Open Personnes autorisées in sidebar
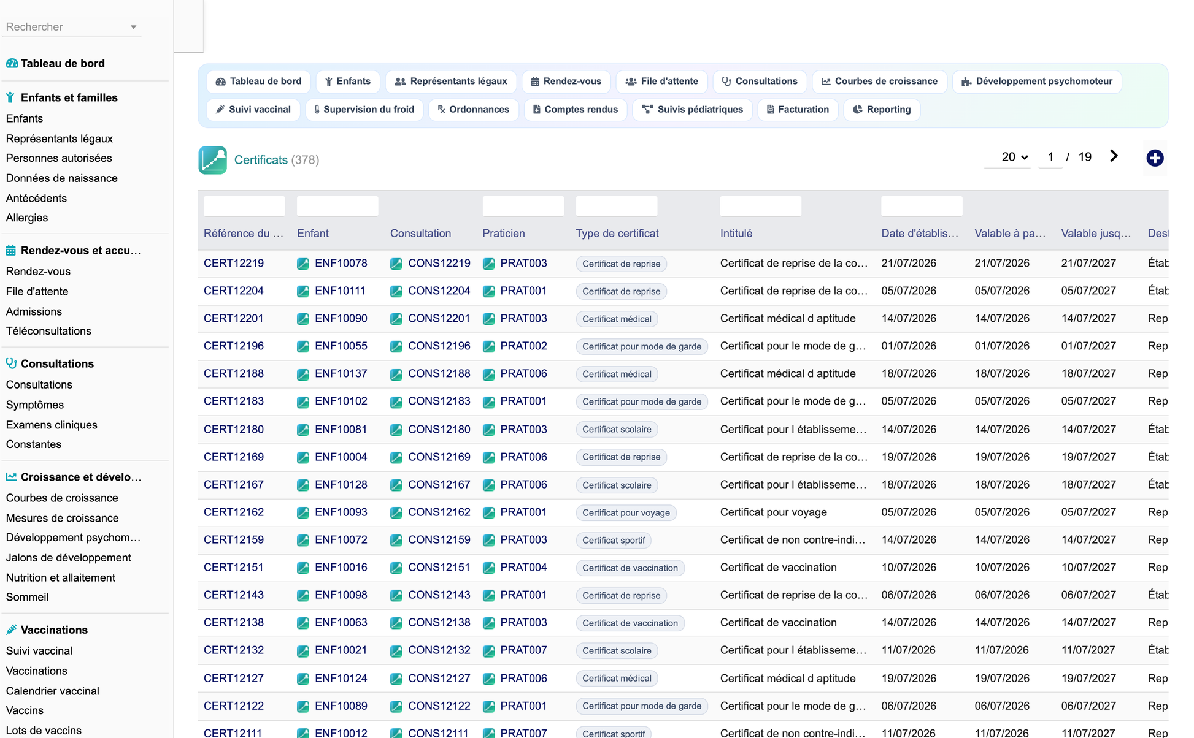 59,158
